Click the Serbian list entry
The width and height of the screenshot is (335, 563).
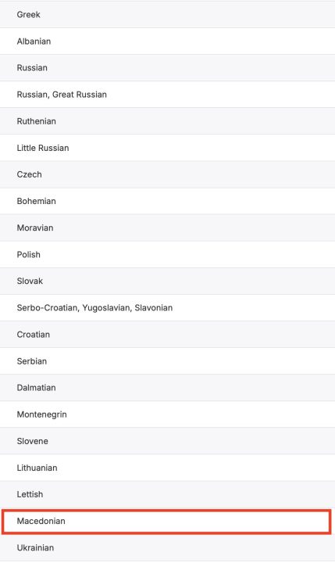tap(167, 360)
